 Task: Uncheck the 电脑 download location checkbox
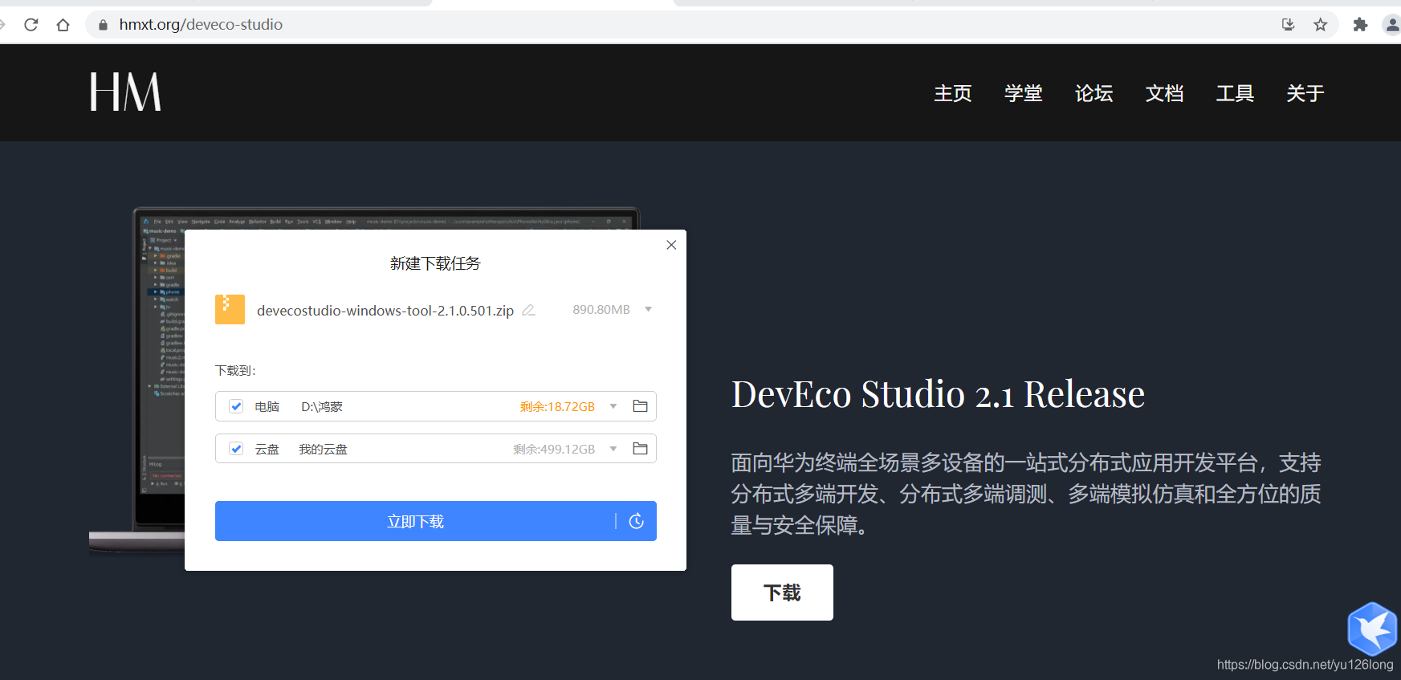[x=236, y=406]
